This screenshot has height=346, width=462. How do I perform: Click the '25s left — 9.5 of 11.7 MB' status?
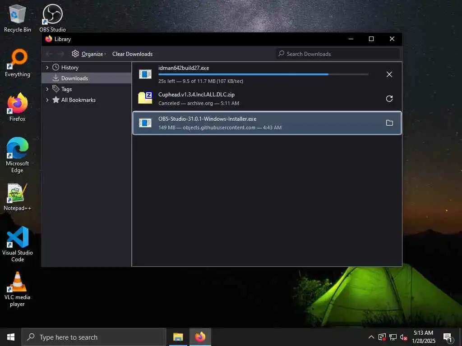(x=201, y=81)
